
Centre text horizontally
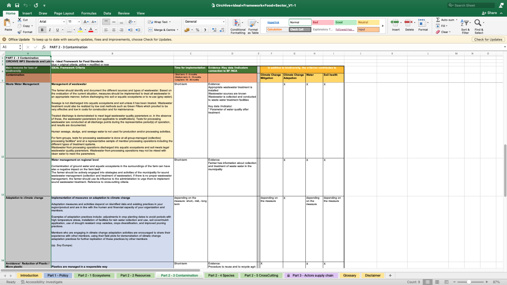(114, 30)
